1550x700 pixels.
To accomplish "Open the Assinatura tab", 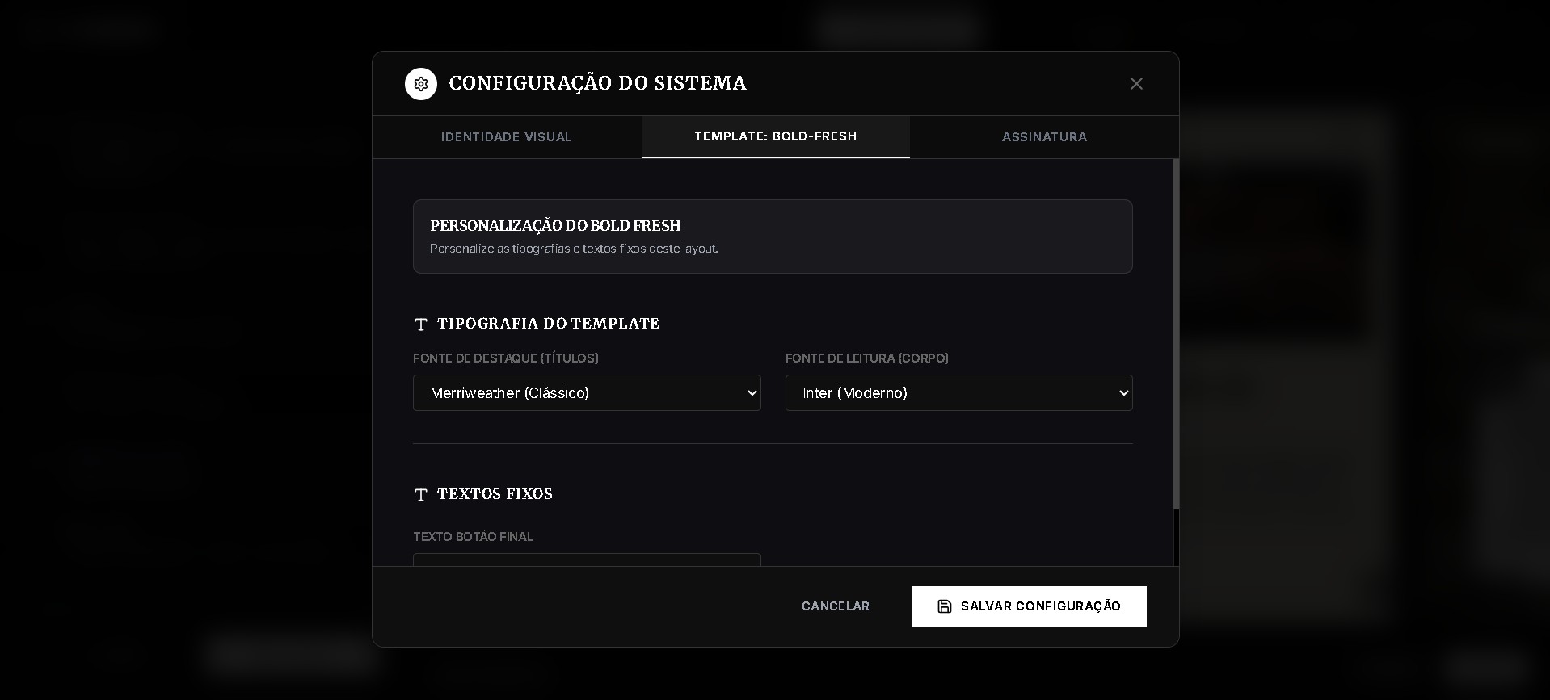I will [x=1044, y=137].
